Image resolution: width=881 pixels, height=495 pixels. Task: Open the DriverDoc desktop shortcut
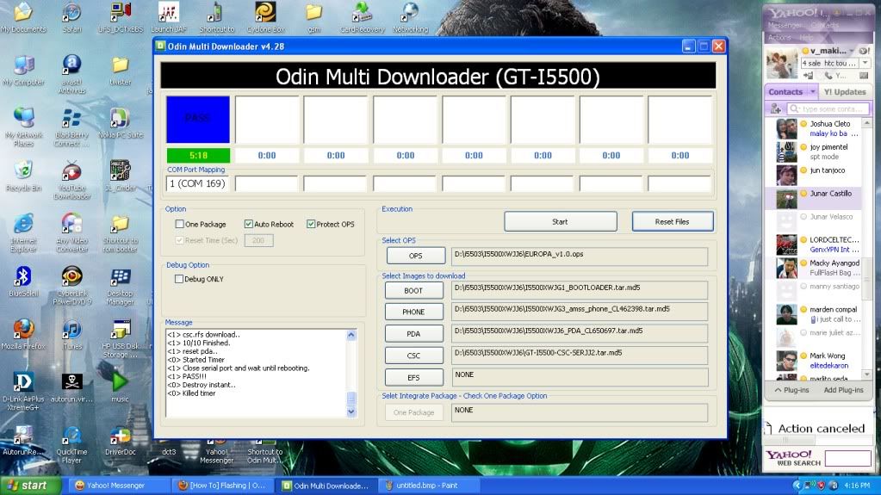121,441
